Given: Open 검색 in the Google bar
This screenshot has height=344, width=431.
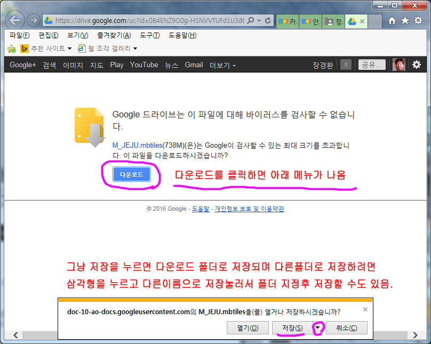Looking at the screenshot, I should [49, 65].
